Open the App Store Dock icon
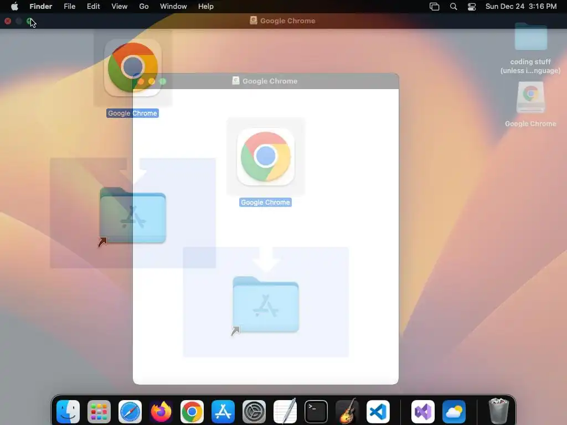 pyautogui.click(x=223, y=412)
